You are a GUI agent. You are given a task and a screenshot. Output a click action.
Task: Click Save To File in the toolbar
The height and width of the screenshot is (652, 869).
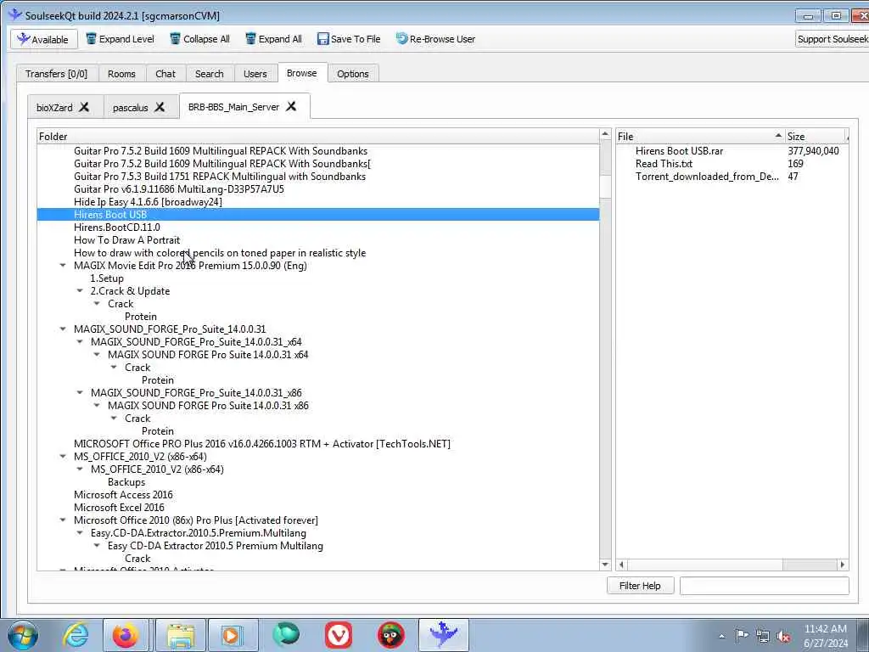349,39
